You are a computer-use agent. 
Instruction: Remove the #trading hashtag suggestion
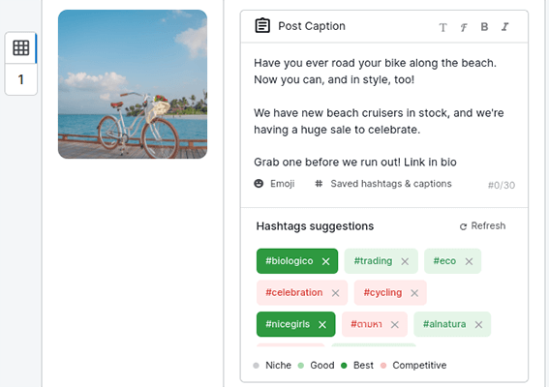click(x=405, y=261)
